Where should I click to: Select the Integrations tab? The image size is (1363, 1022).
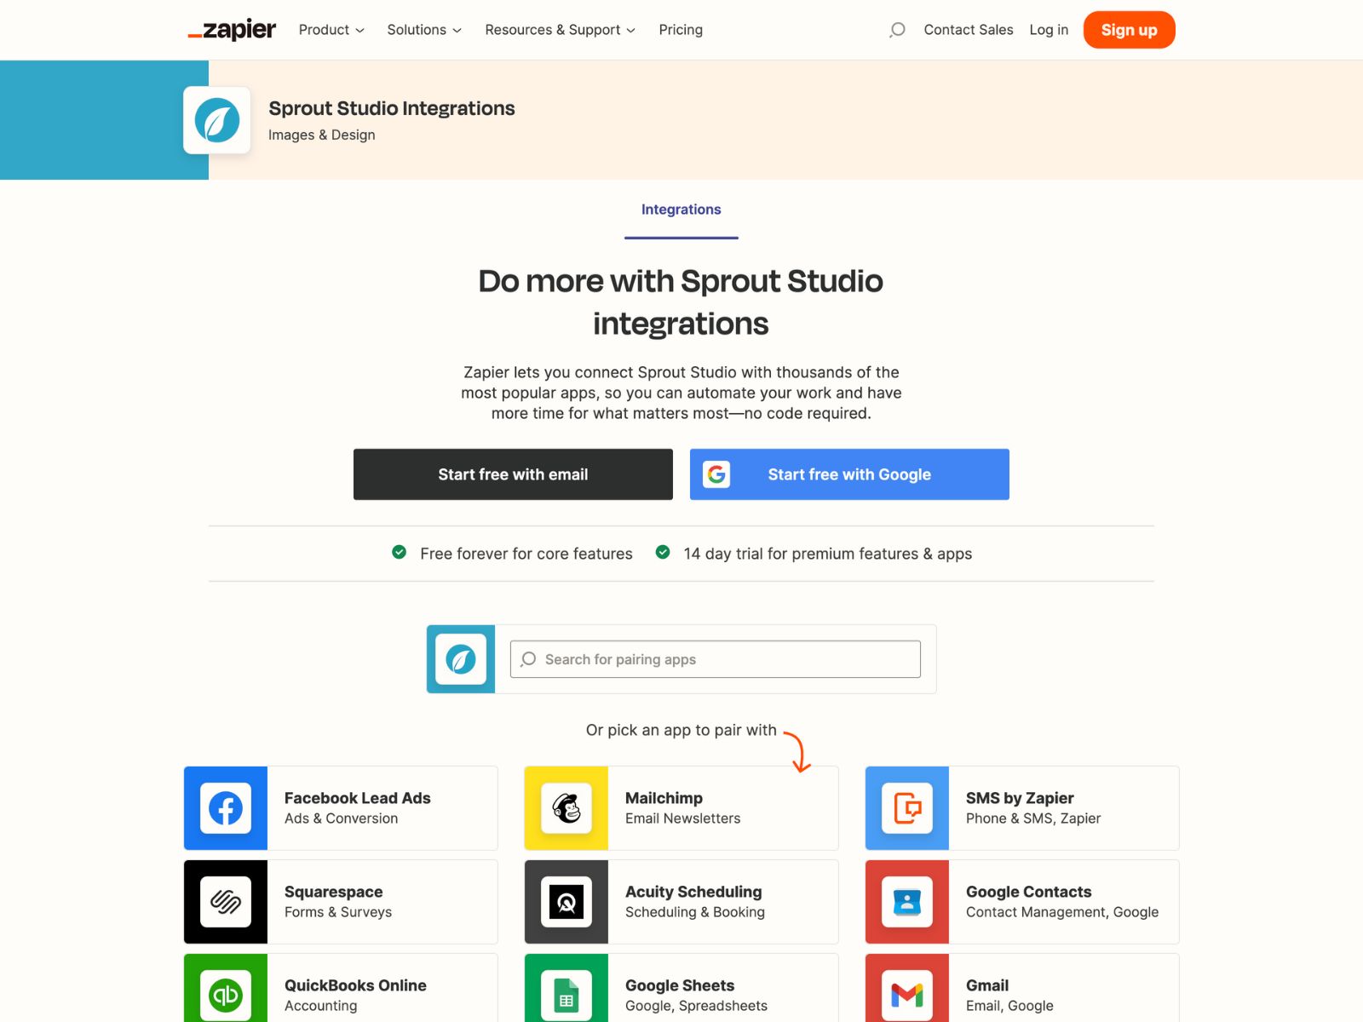[681, 210]
